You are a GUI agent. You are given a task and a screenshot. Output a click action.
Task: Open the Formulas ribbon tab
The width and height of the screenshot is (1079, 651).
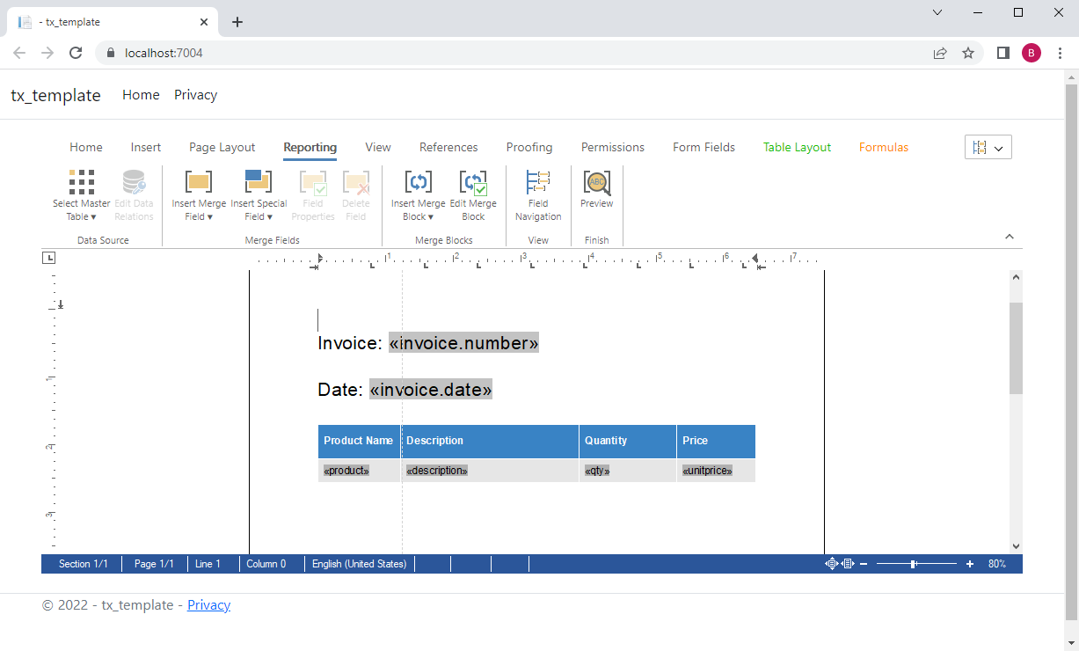click(x=884, y=148)
